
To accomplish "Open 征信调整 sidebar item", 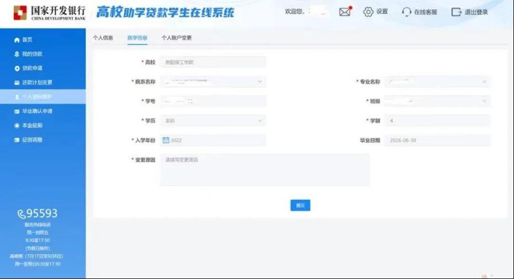I will 32,140.
